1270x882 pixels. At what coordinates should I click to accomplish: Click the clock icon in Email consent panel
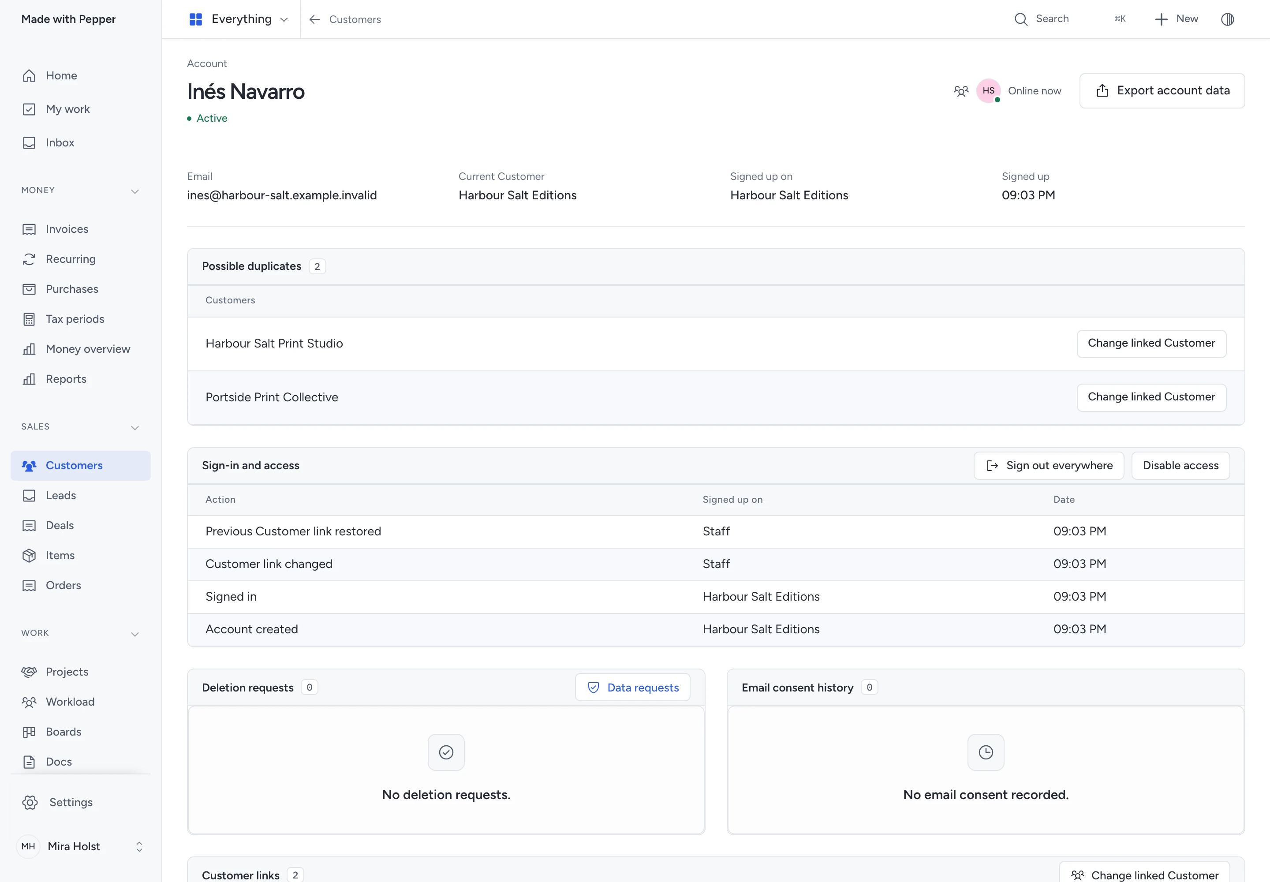pos(986,752)
